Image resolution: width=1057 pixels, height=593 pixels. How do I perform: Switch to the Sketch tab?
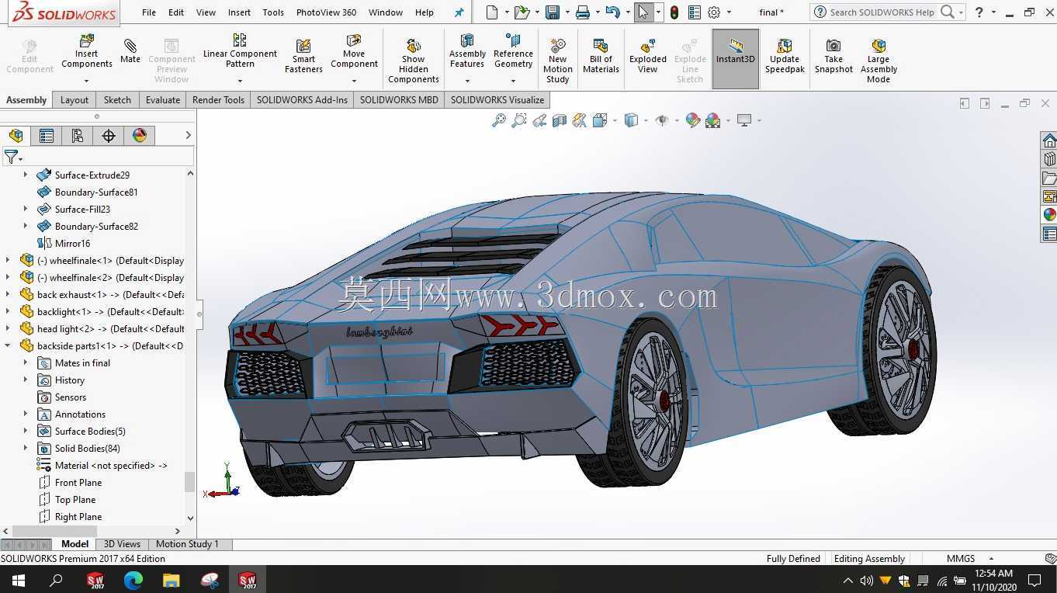click(x=117, y=100)
